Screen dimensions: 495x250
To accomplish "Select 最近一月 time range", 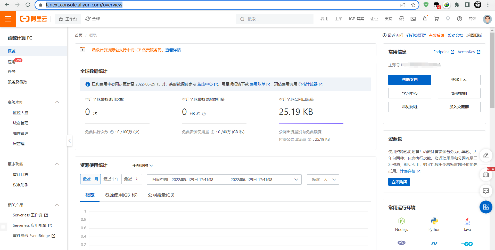I will (90, 179).
